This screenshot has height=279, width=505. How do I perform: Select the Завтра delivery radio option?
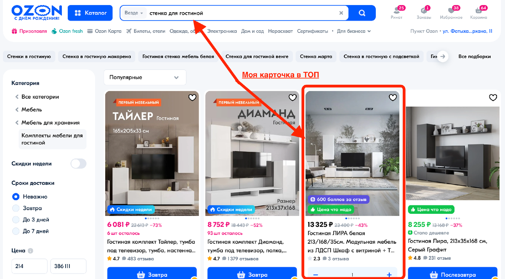click(x=16, y=208)
